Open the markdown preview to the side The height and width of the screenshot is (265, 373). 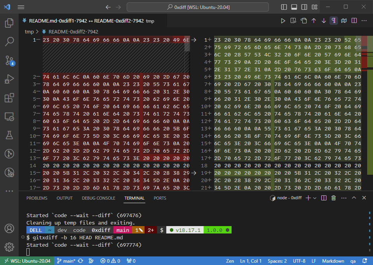coord(293,21)
